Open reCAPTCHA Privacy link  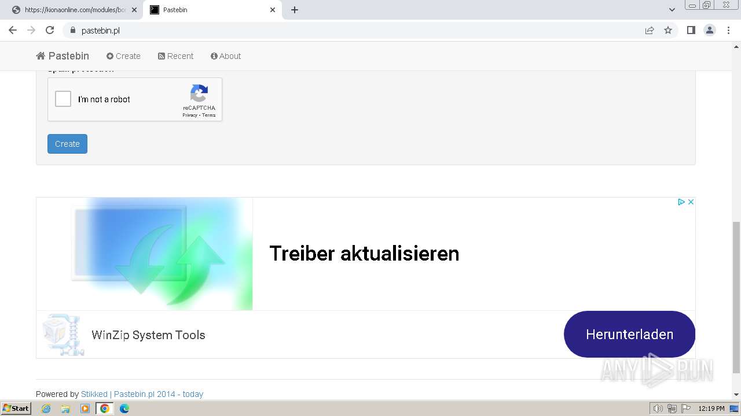[189, 115]
